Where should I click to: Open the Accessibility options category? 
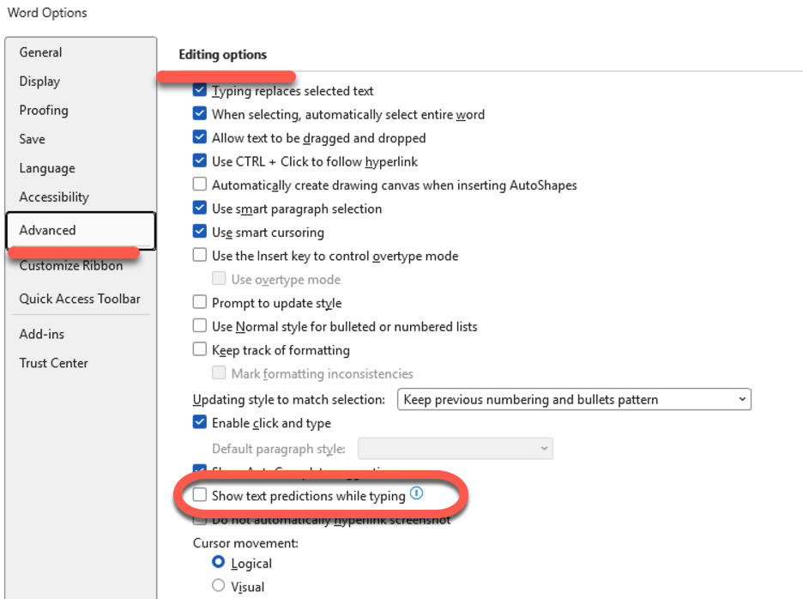(54, 197)
